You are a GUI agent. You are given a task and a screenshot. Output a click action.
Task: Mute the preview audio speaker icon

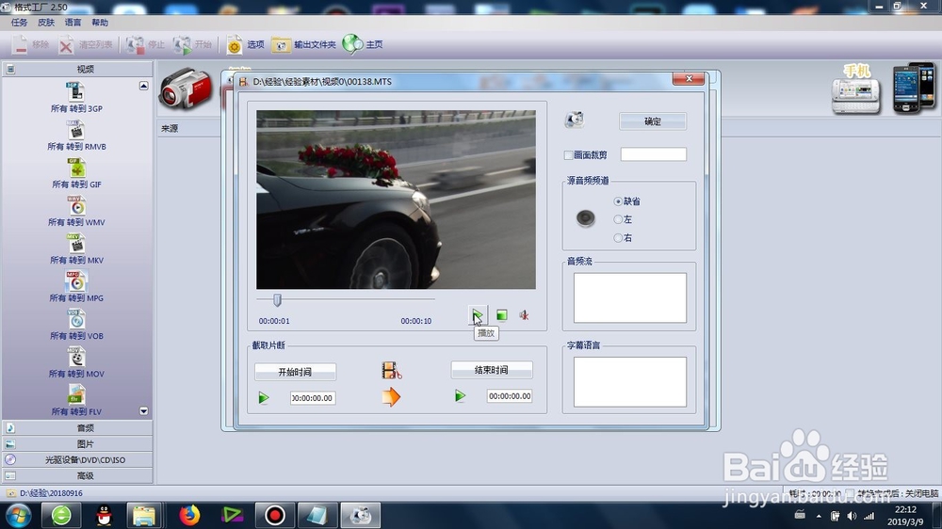524,315
